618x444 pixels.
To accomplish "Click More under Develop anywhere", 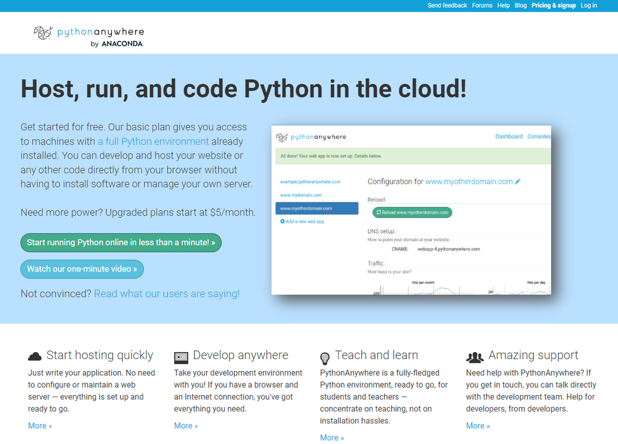I will click(186, 426).
